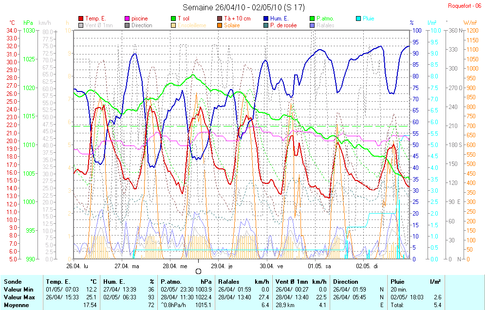This screenshot has height=310, width=485.
Task: Select the Temp. E. legend label
Action: (x=95, y=18)
